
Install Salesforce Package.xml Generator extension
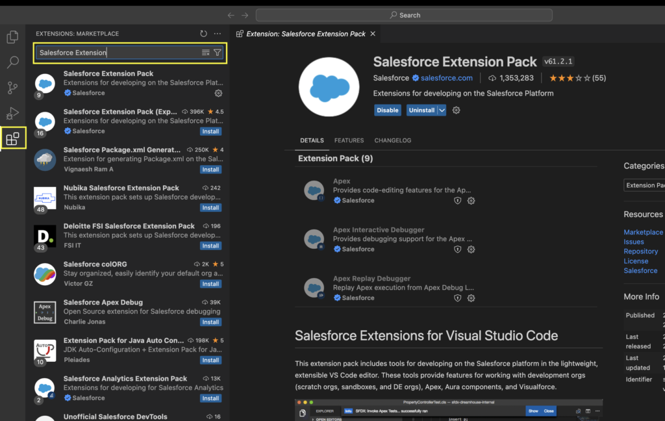(210, 170)
